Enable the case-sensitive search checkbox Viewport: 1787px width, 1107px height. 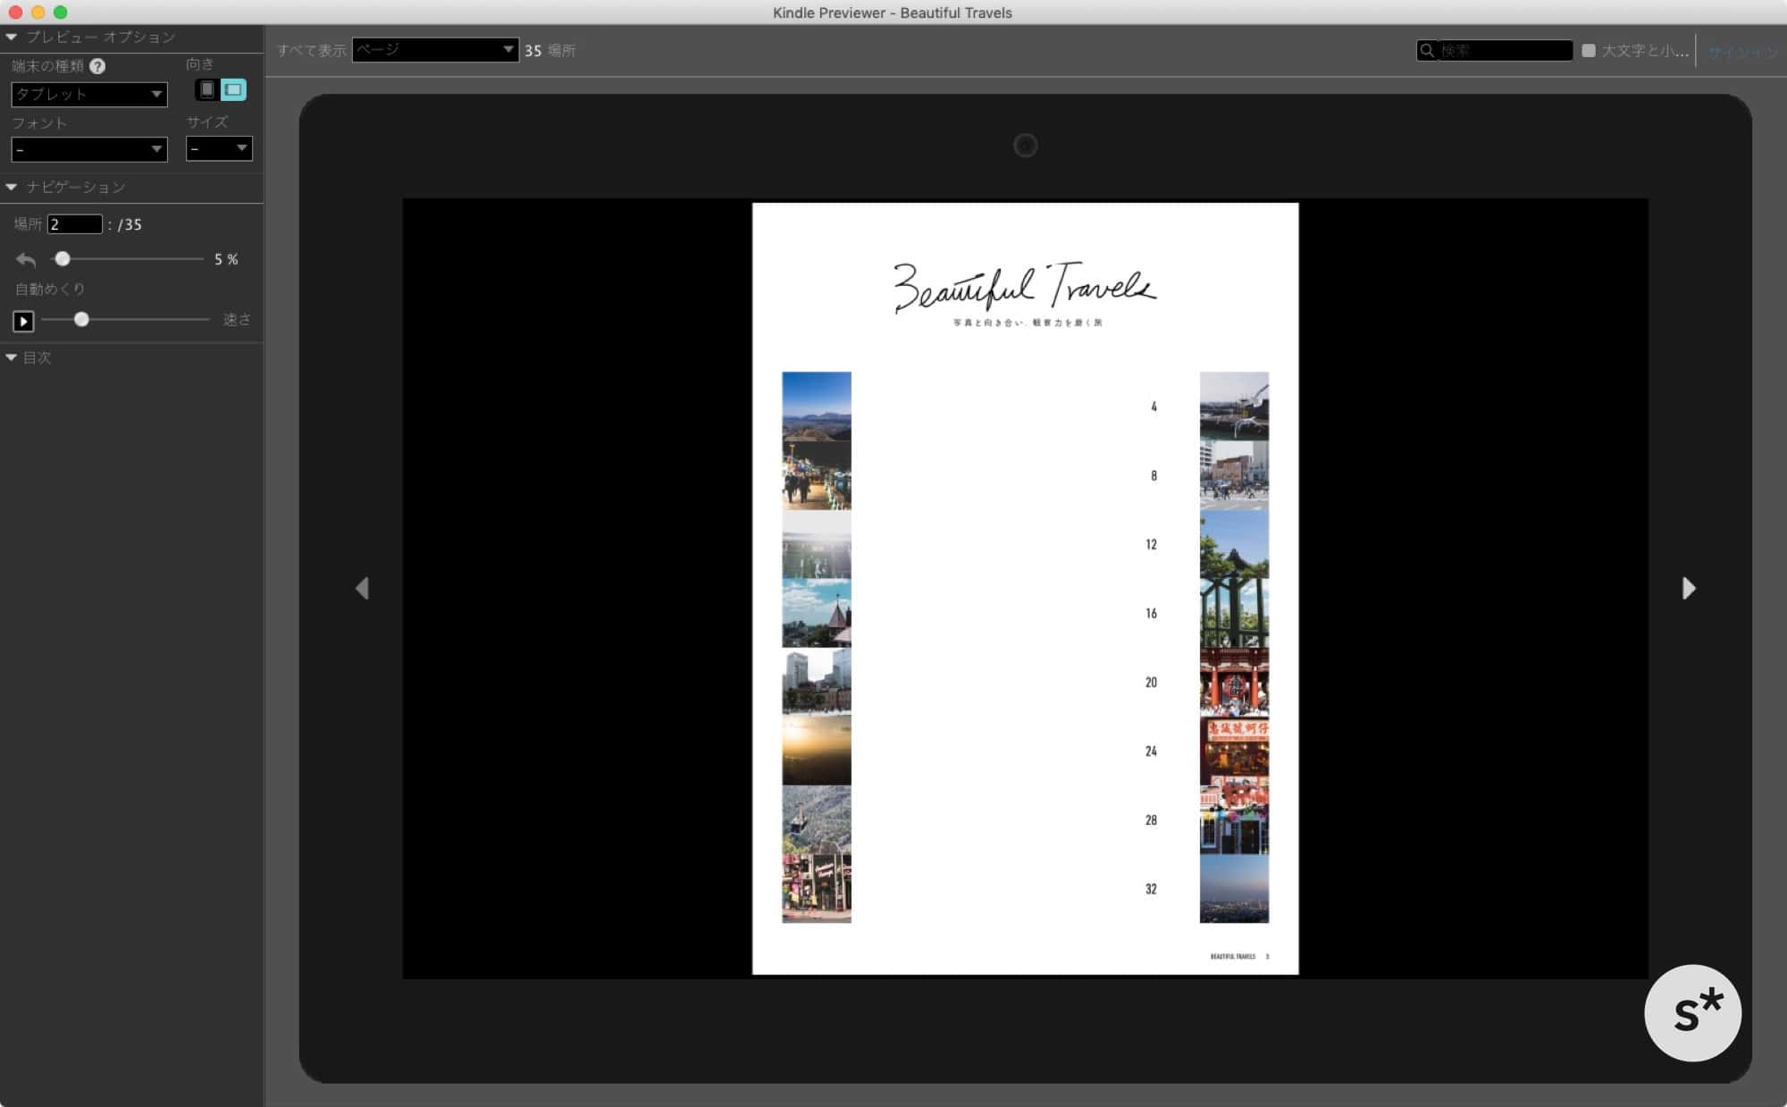1589,51
